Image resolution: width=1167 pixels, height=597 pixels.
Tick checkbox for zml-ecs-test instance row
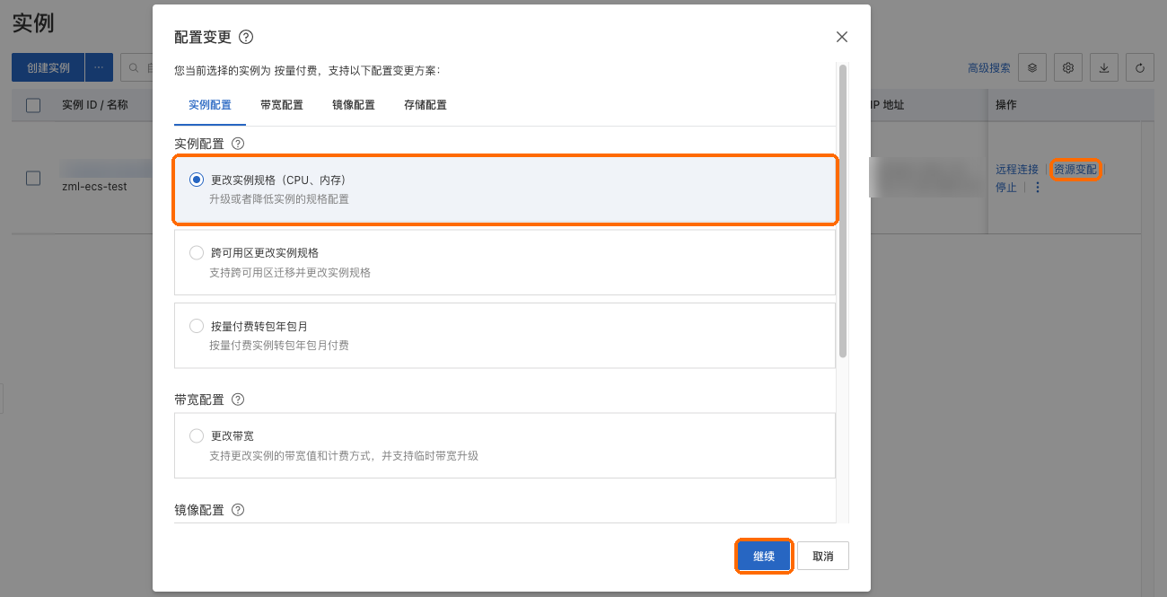click(33, 178)
